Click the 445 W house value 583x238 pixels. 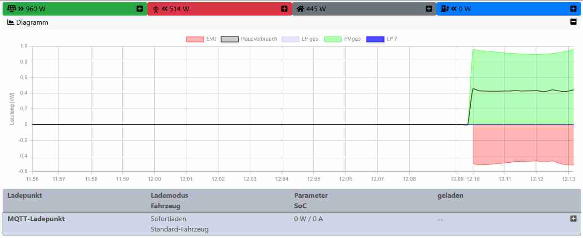[316, 9]
